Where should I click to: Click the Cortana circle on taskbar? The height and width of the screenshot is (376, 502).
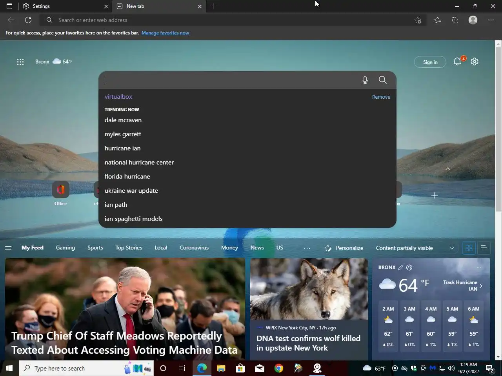point(163,368)
